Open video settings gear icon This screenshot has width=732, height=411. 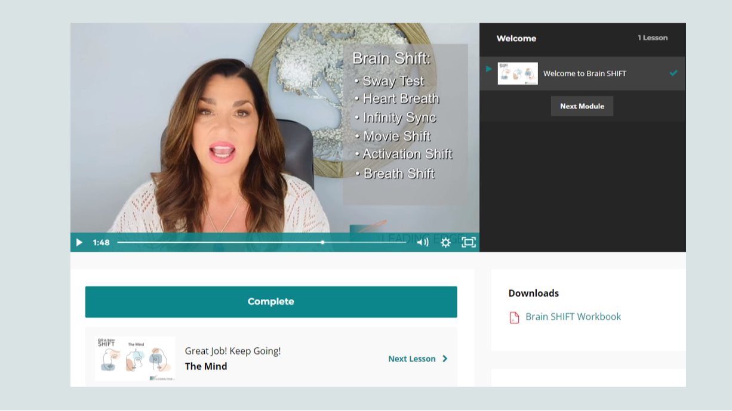[445, 242]
